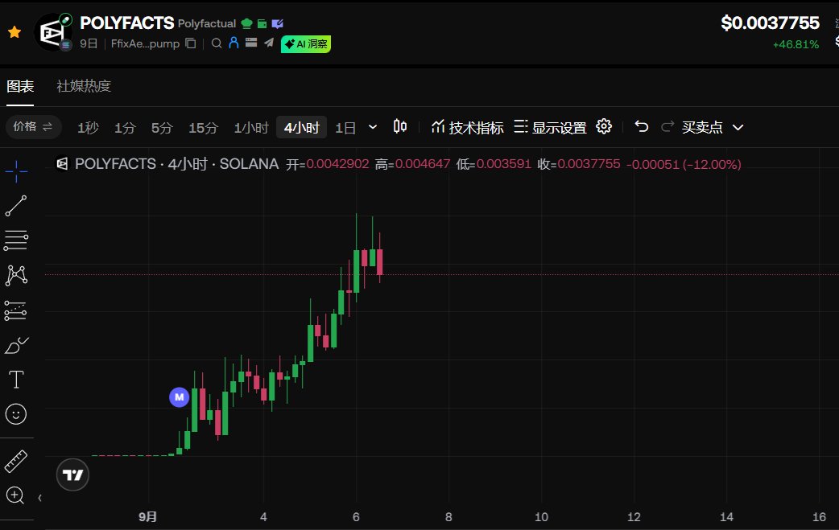Click the 开=0.0042902 open value
The image size is (839, 530).
coord(328,164)
